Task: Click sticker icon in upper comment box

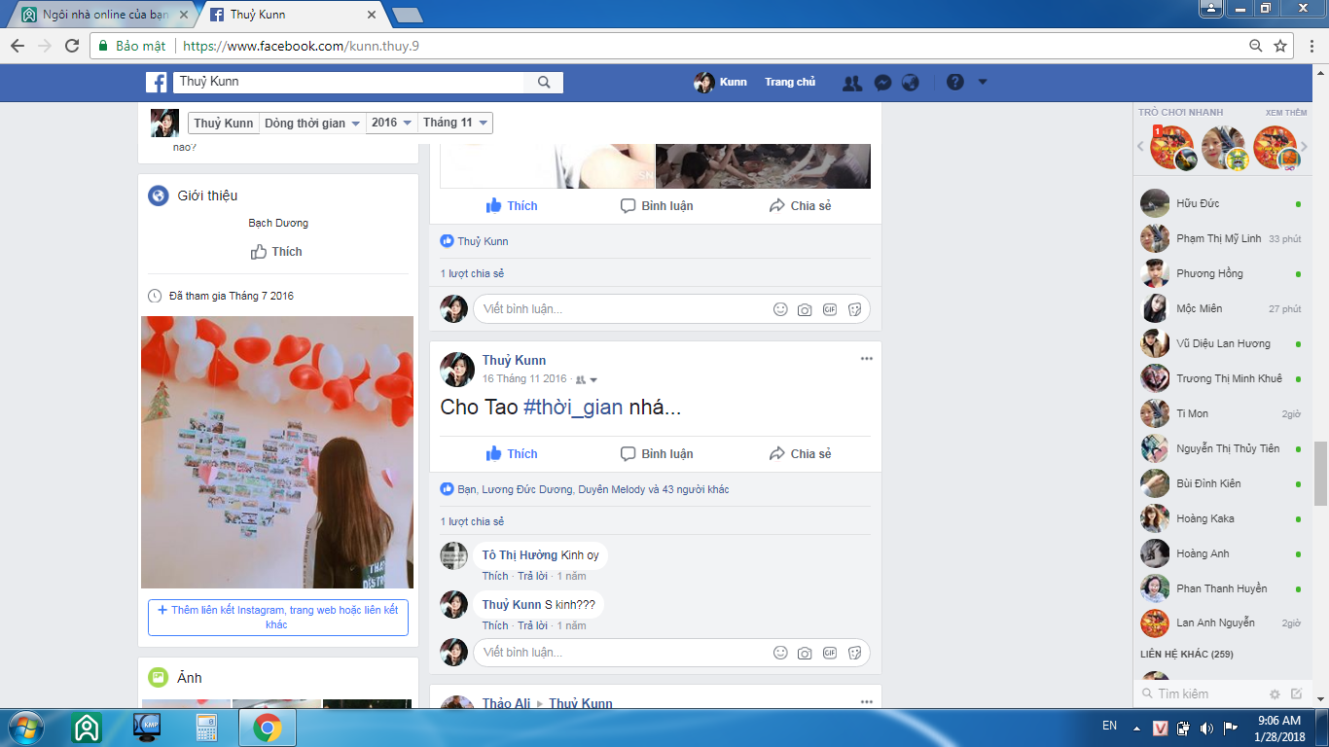Action: coord(854,309)
